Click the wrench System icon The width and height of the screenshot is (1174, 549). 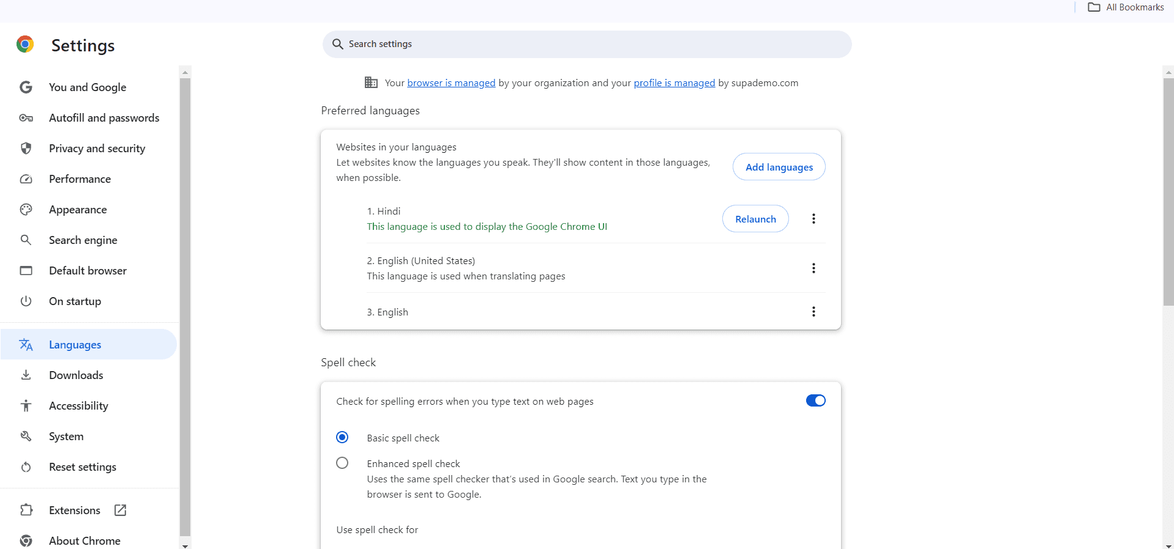pyautogui.click(x=26, y=436)
